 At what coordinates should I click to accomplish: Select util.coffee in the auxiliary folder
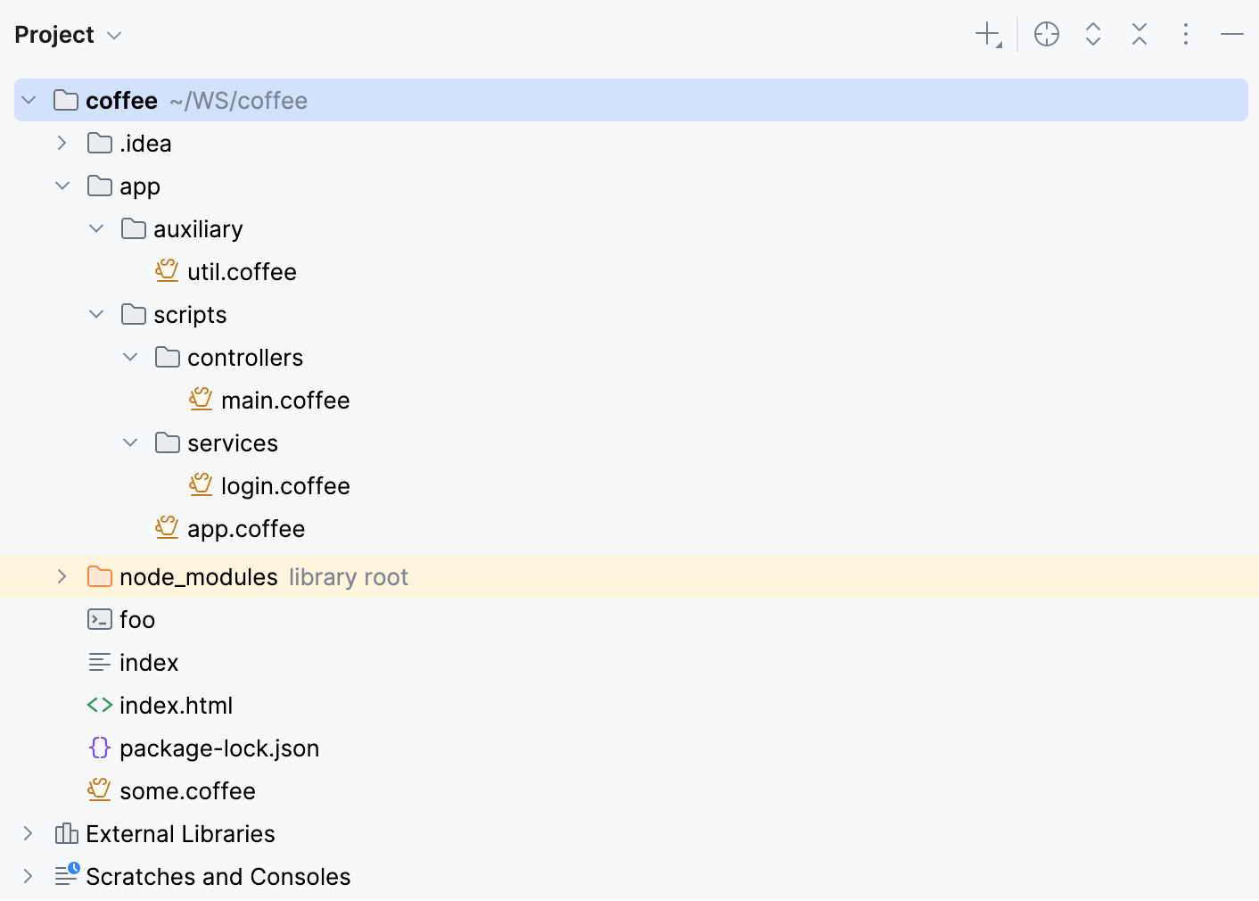tap(242, 271)
